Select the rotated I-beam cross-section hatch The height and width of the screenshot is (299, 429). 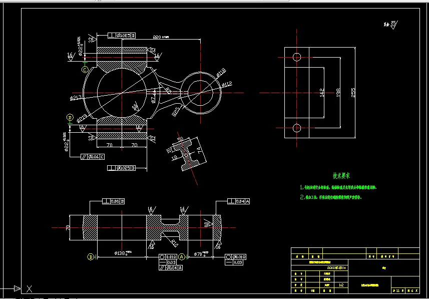186,154
